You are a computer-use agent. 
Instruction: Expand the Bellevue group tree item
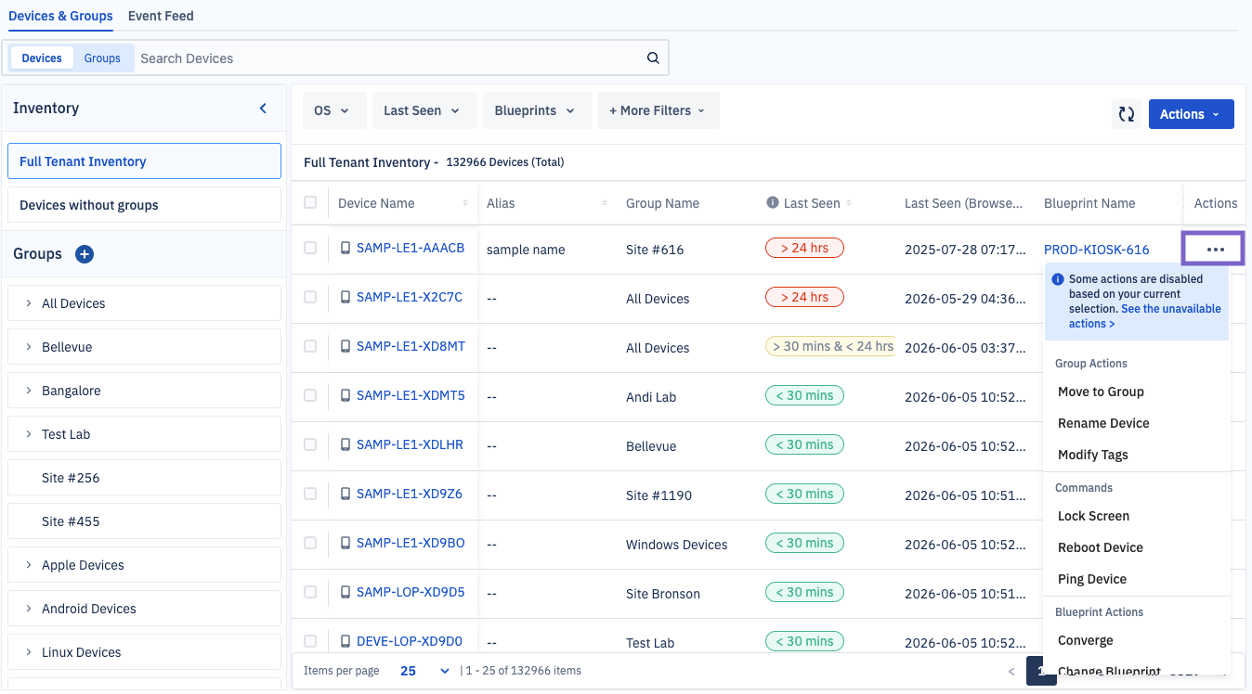click(29, 347)
